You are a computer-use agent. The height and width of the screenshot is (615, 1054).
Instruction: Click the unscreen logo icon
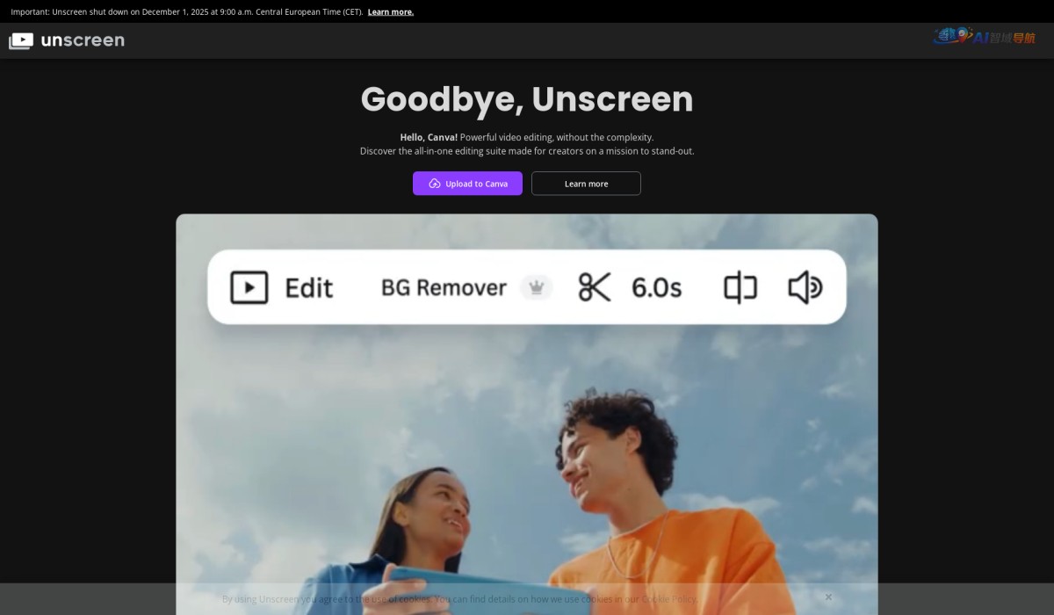click(x=20, y=40)
